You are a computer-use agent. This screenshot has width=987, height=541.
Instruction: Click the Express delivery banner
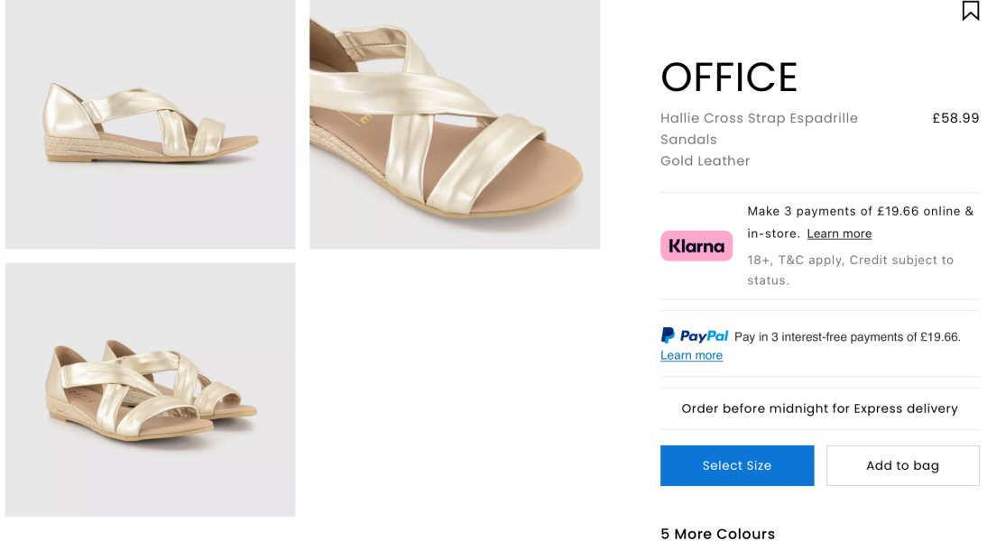click(x=819, y=408)
